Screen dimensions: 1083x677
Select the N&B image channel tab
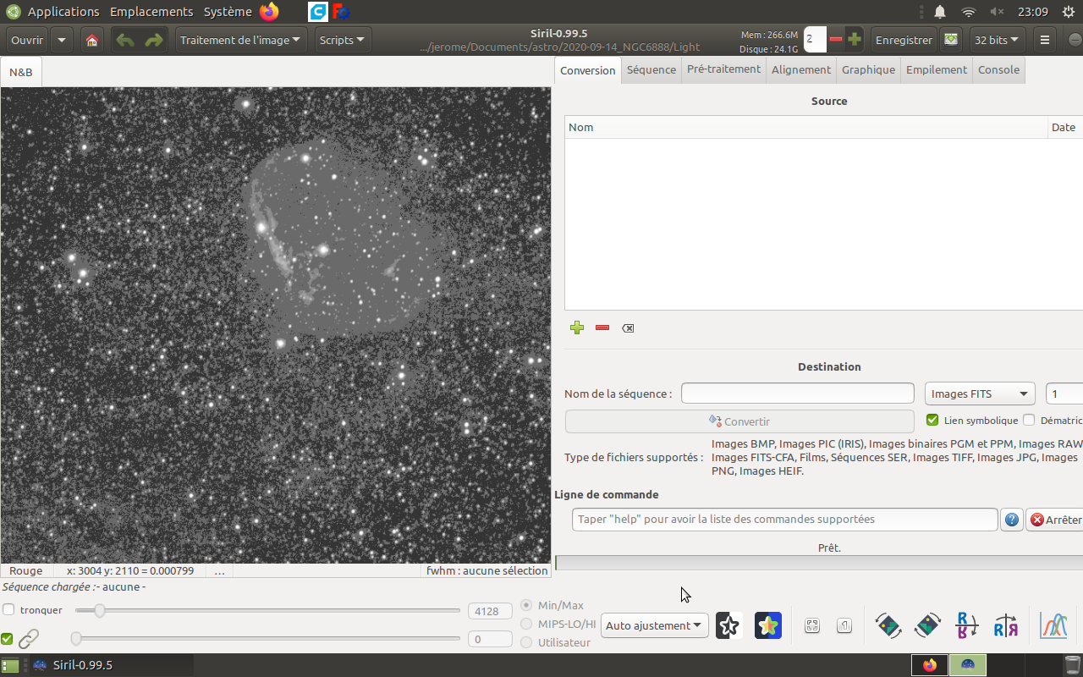click(x=21, y=72)
